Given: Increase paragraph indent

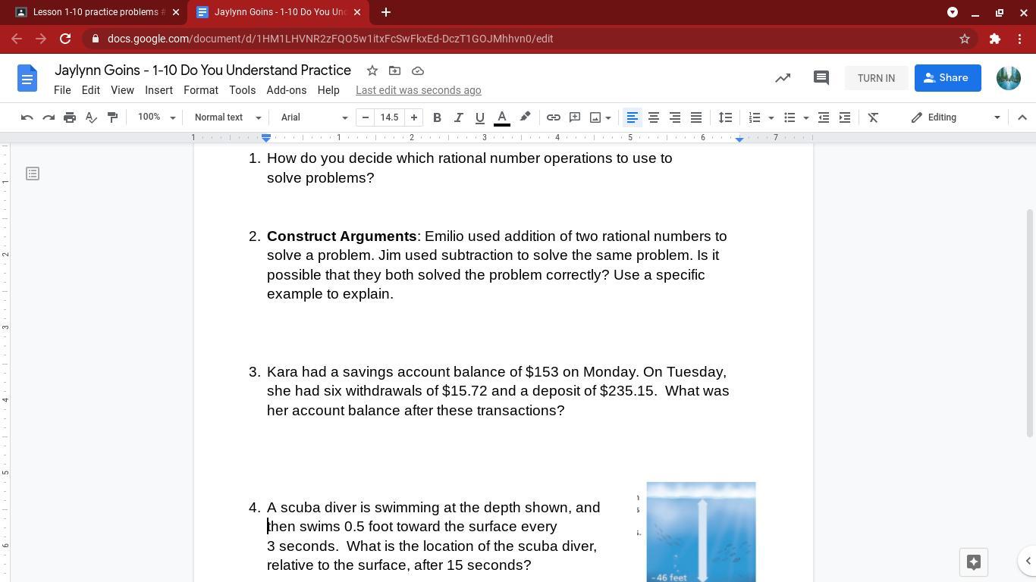Looking at the screenshot, I should (x=845, y=117).
